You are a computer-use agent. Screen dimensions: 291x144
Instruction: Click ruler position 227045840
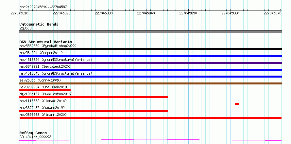pos(146,13)
